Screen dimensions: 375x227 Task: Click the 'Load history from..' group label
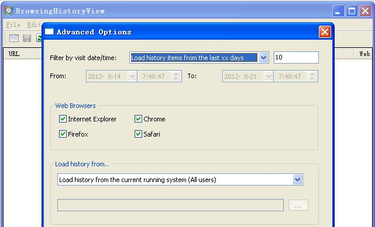pos(82,164)
